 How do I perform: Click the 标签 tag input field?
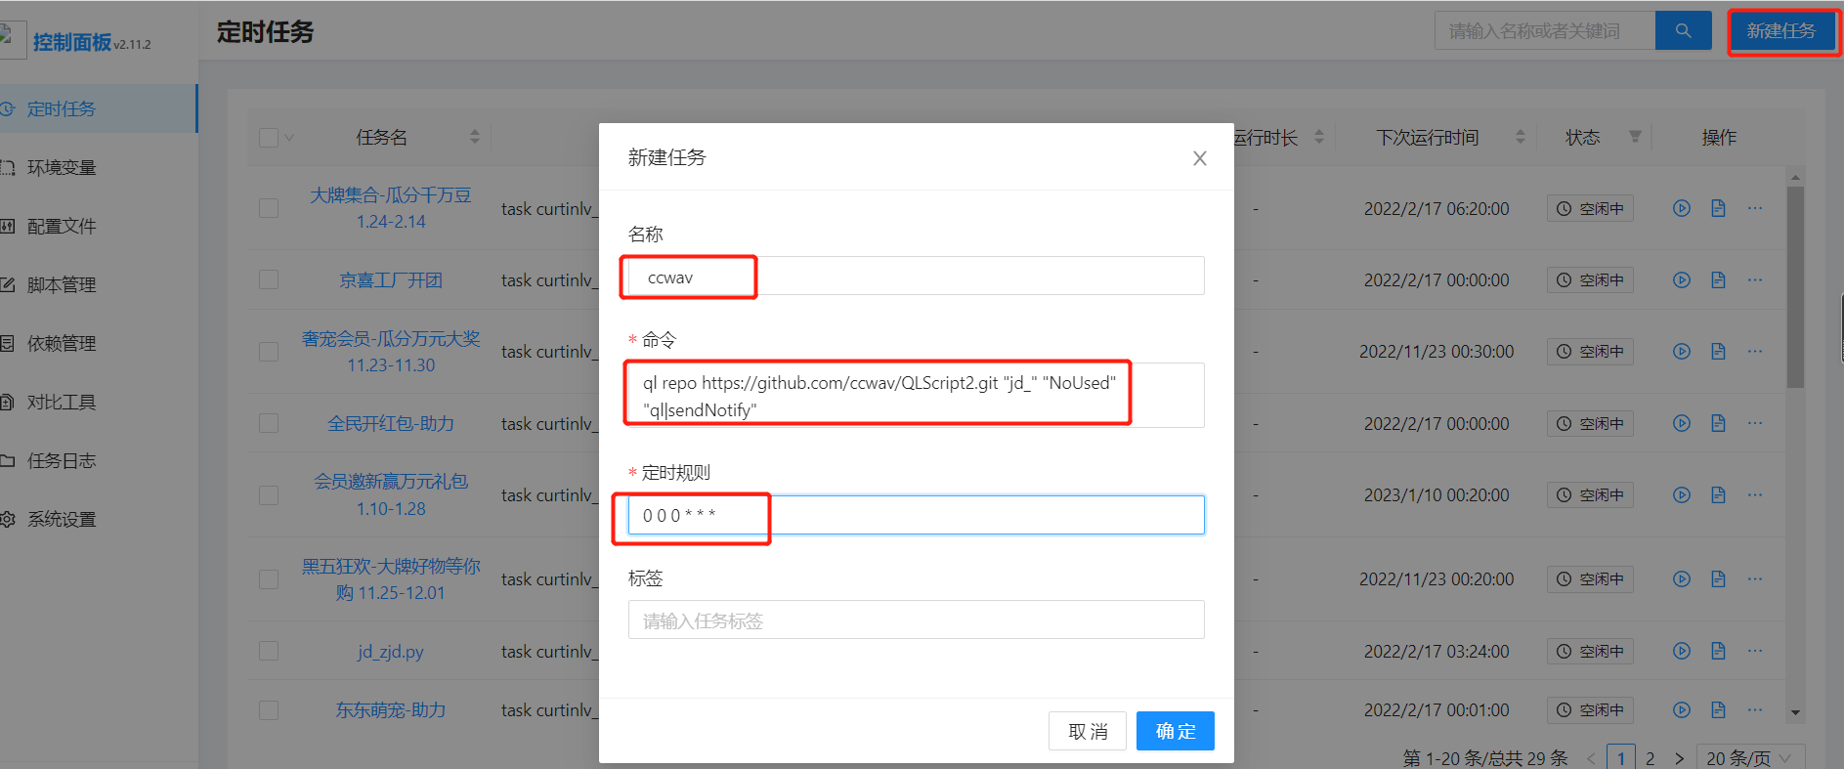point(916,620)
